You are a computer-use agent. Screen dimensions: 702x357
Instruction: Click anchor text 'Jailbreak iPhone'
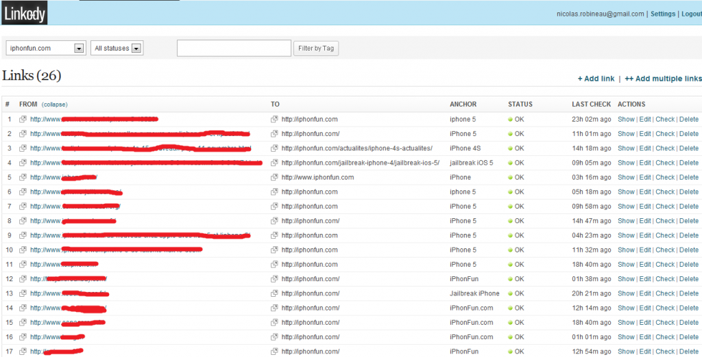tap(474, 293)
